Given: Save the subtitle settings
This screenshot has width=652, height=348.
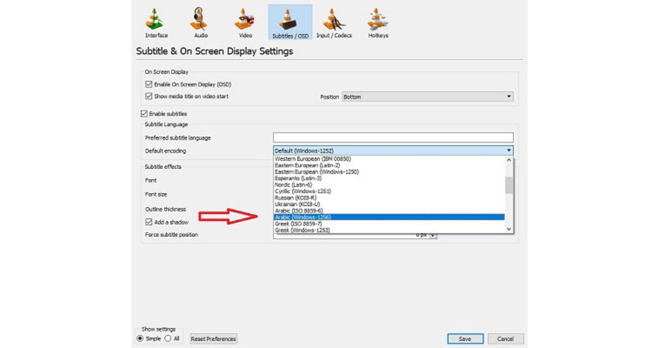Looking at the screenshot, I should (465, 338).
